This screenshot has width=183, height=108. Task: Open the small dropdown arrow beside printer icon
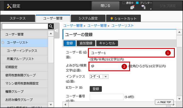coord(151,9)
